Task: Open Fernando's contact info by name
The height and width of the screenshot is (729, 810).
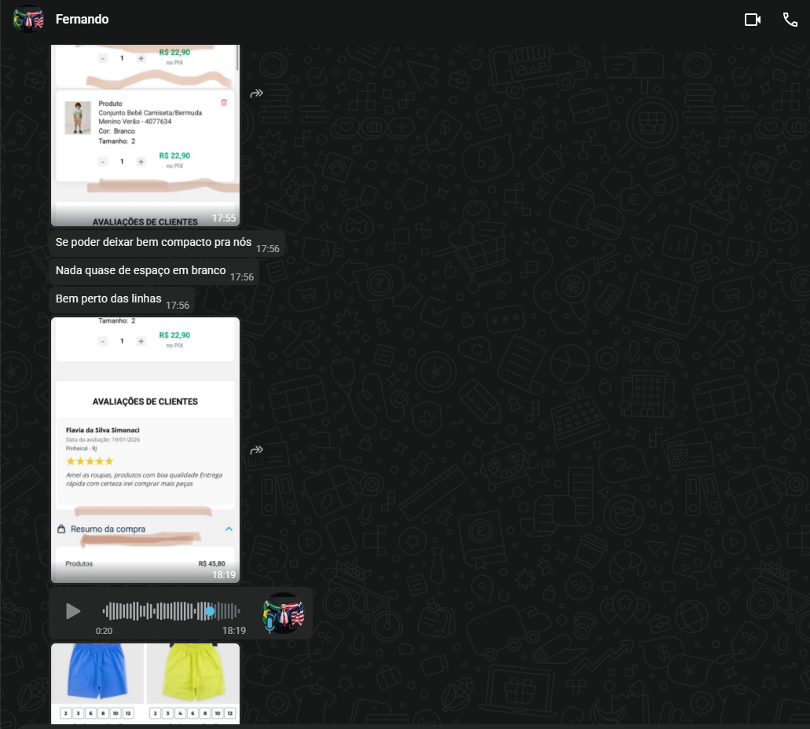Action: [x=82, y=19]
